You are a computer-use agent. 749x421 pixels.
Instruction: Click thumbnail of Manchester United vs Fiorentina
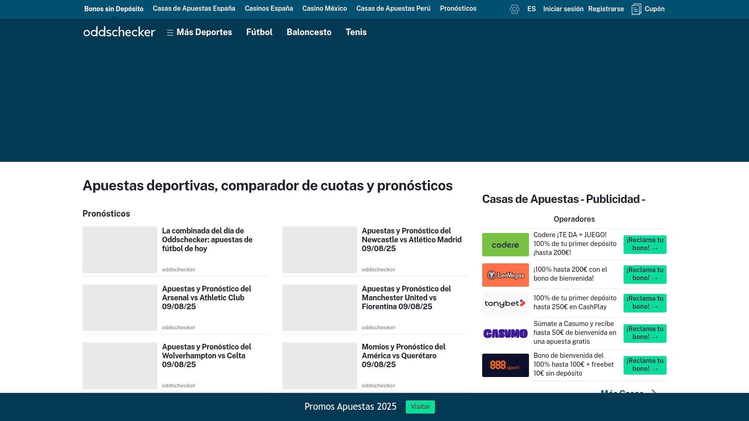tap(320, 308)
